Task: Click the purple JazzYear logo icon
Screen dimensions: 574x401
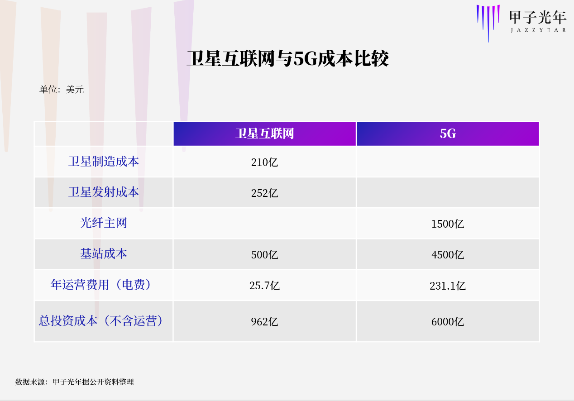Action: pyautogui.click(x=488, y=21)
